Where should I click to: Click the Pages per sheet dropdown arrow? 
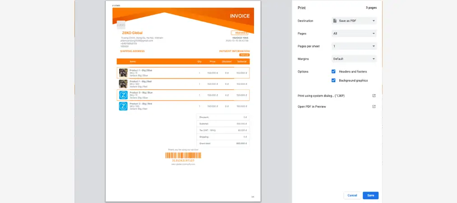(374, 46)
